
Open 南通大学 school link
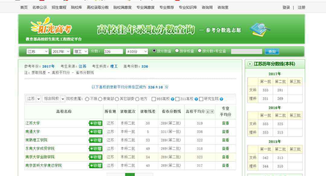tap(33, 132)
